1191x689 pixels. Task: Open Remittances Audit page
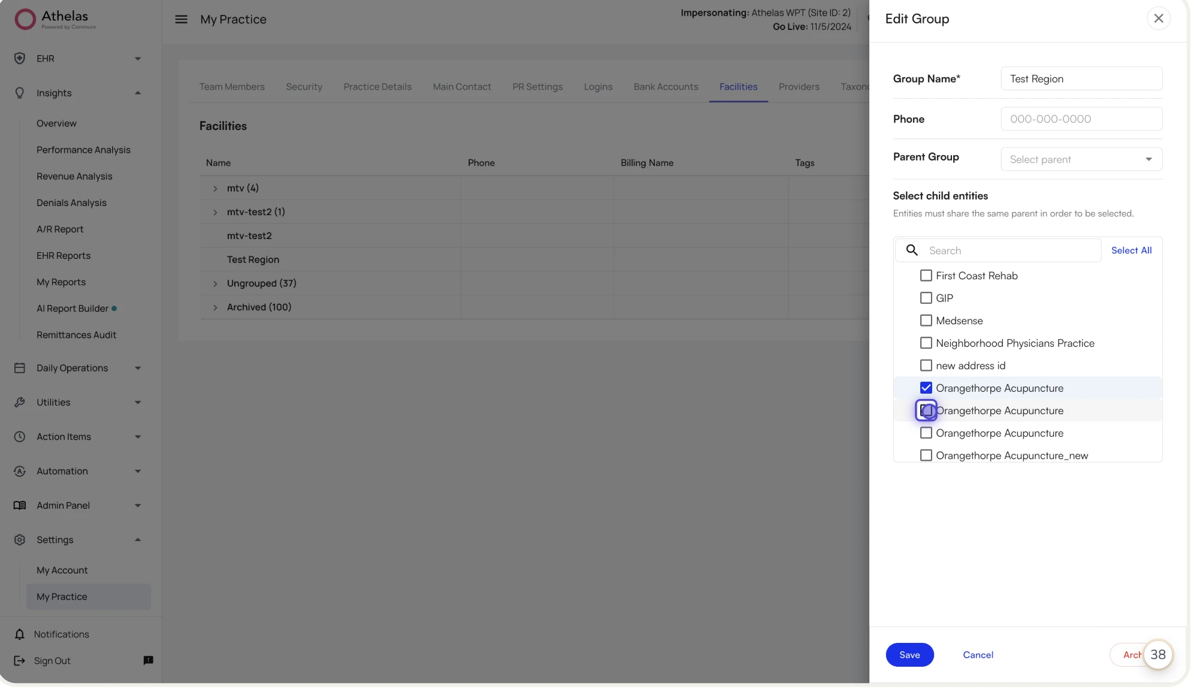coord(76,335)
